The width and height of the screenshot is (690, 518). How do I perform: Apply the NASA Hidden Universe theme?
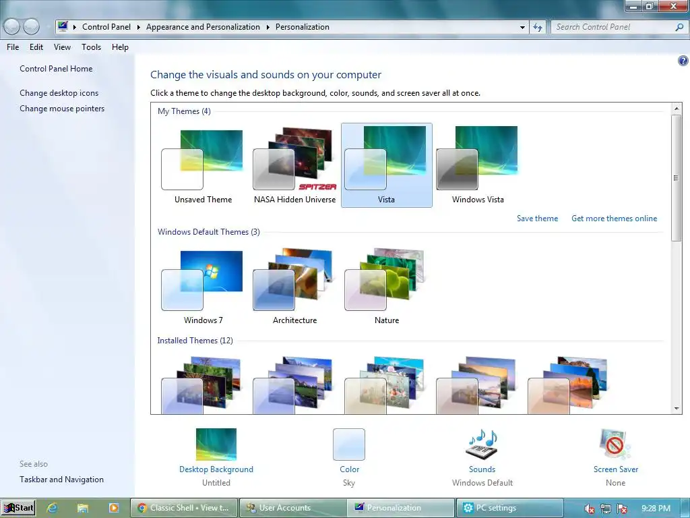pos(294,166)
